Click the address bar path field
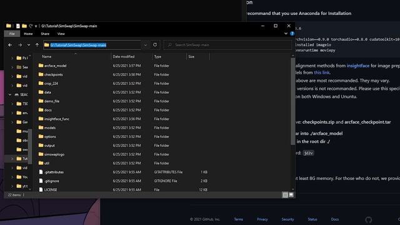Viewport: 400px width, 225px height. (92, 45)
